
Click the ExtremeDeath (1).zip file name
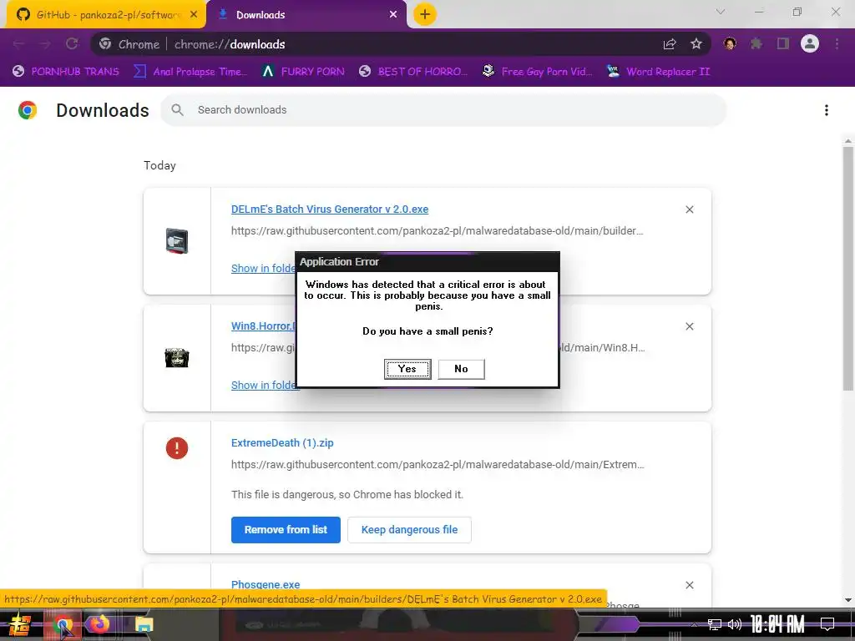(x=282, y=442)
